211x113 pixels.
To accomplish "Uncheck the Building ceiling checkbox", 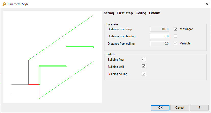I will pos(143,74).
